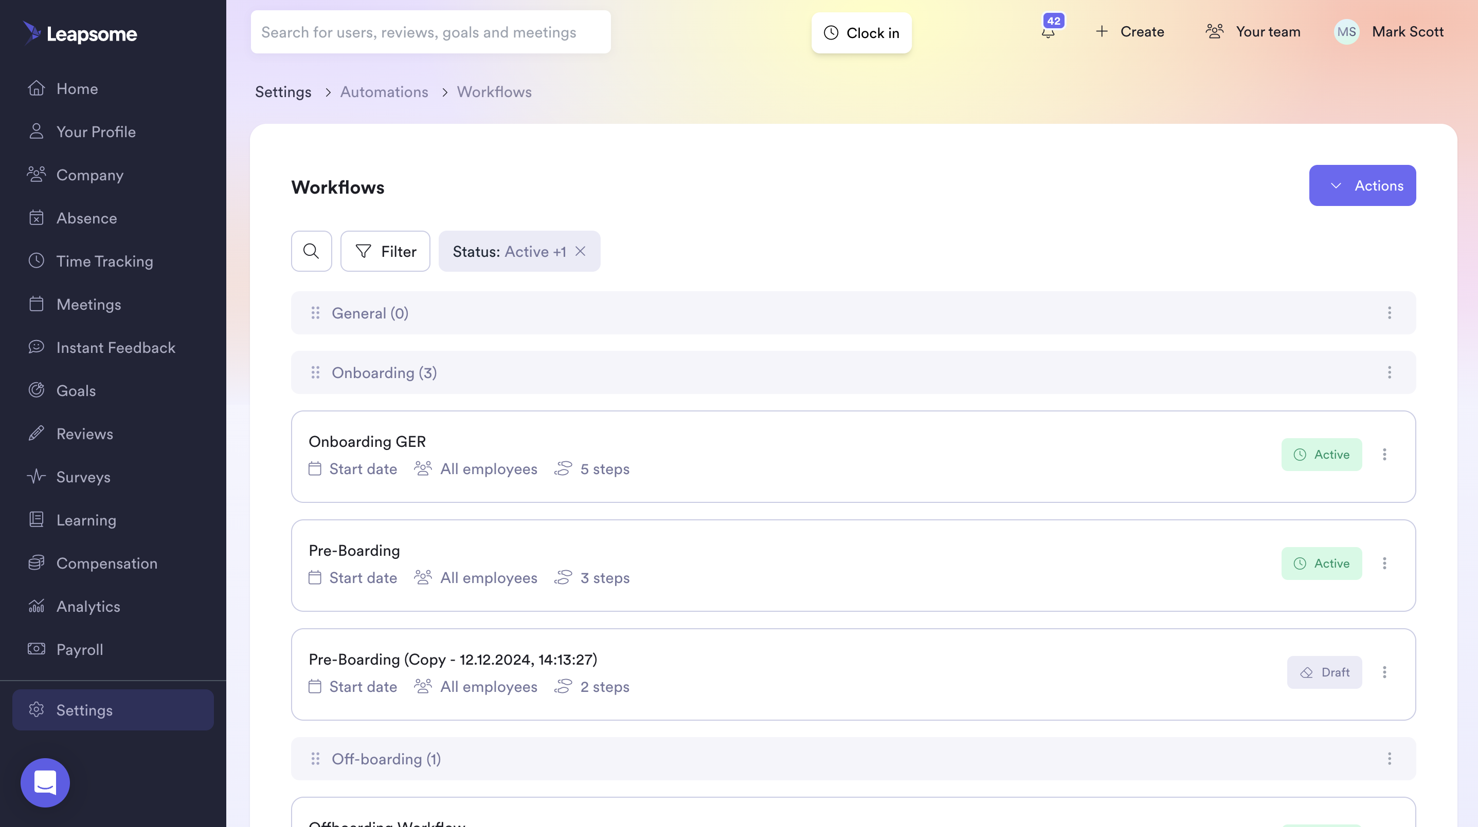
Task: Click the Leapsome logo
Action: [x=80, y=33]
